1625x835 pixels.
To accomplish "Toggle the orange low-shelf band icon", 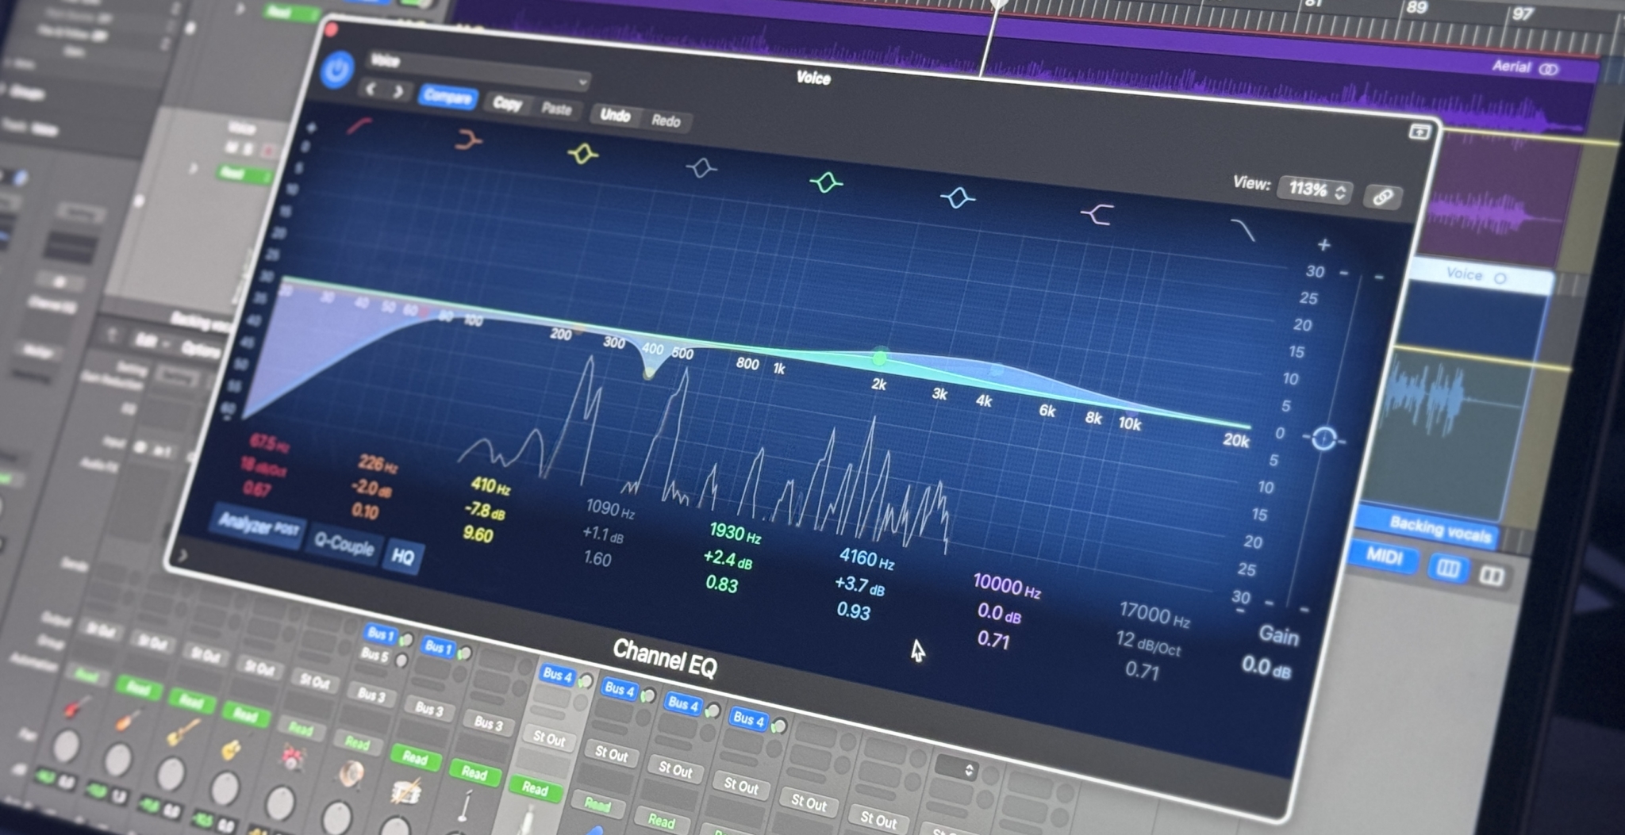I will pyautogui.click(x=468, y=140).
